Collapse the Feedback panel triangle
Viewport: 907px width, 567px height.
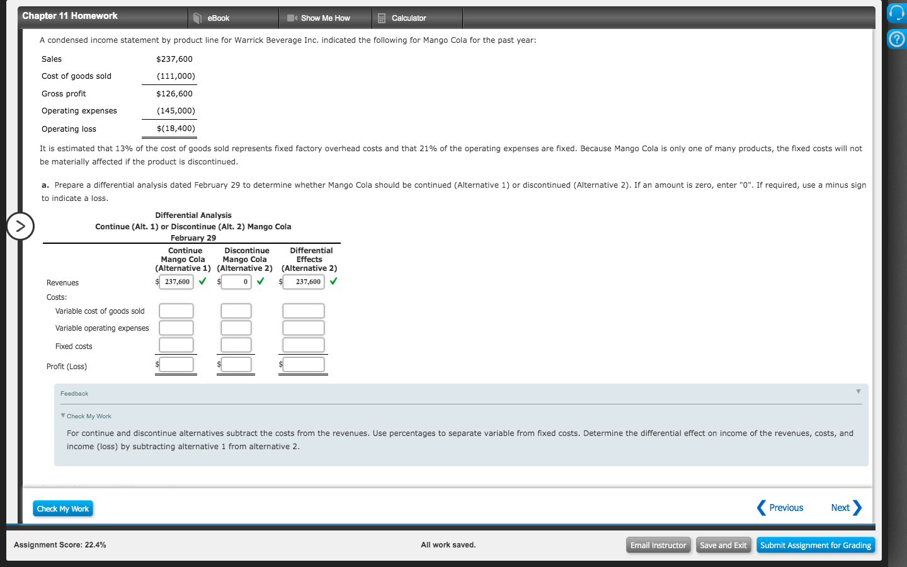pyautogui.click(x=858, y=392)
